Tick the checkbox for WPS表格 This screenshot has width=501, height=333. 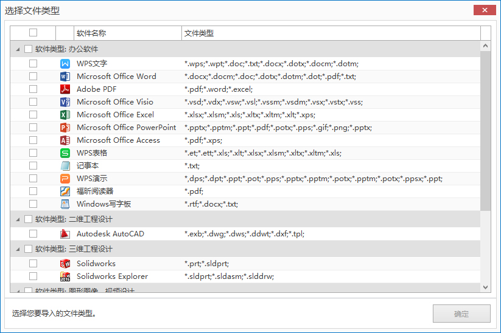click(x=33, y=153)
